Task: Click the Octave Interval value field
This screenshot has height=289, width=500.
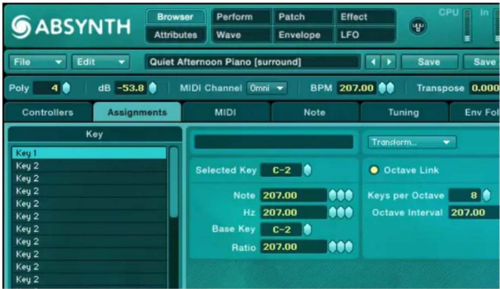Action: 474,213
